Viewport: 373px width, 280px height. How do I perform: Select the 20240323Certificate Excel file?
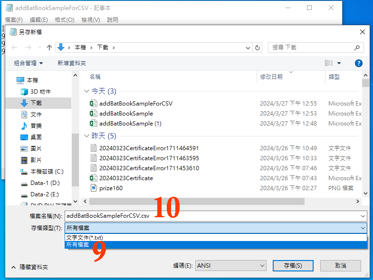coord(126,178)
